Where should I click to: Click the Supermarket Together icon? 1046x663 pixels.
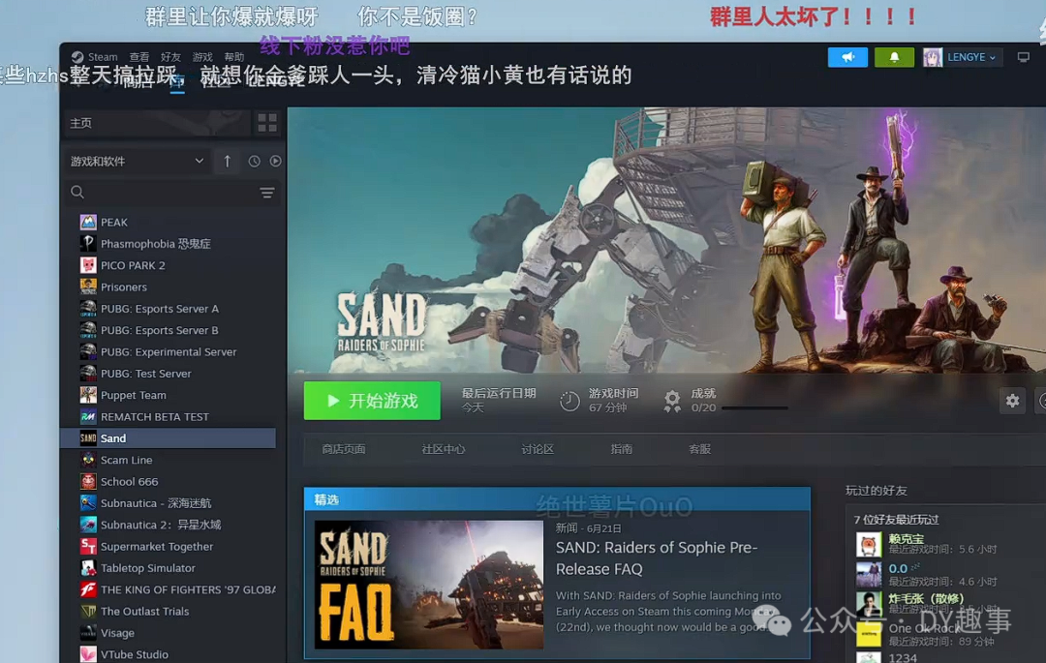(88, 547)
